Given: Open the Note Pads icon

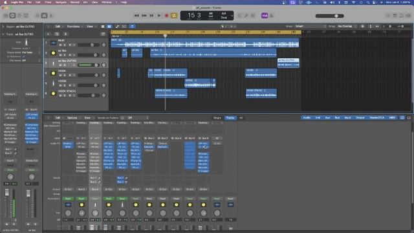Looking at the screenshot, I should coord(395,16).
